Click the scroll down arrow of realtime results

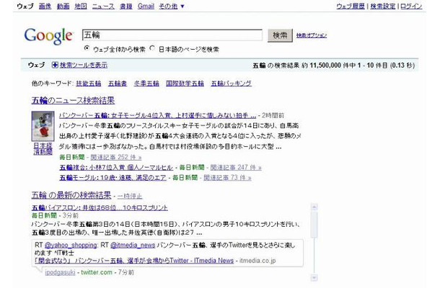pyautogui.click(x=314, y=278)
